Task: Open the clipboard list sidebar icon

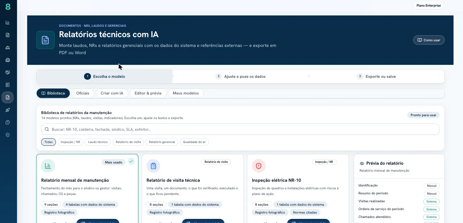Action: click(x=8, y=85)
